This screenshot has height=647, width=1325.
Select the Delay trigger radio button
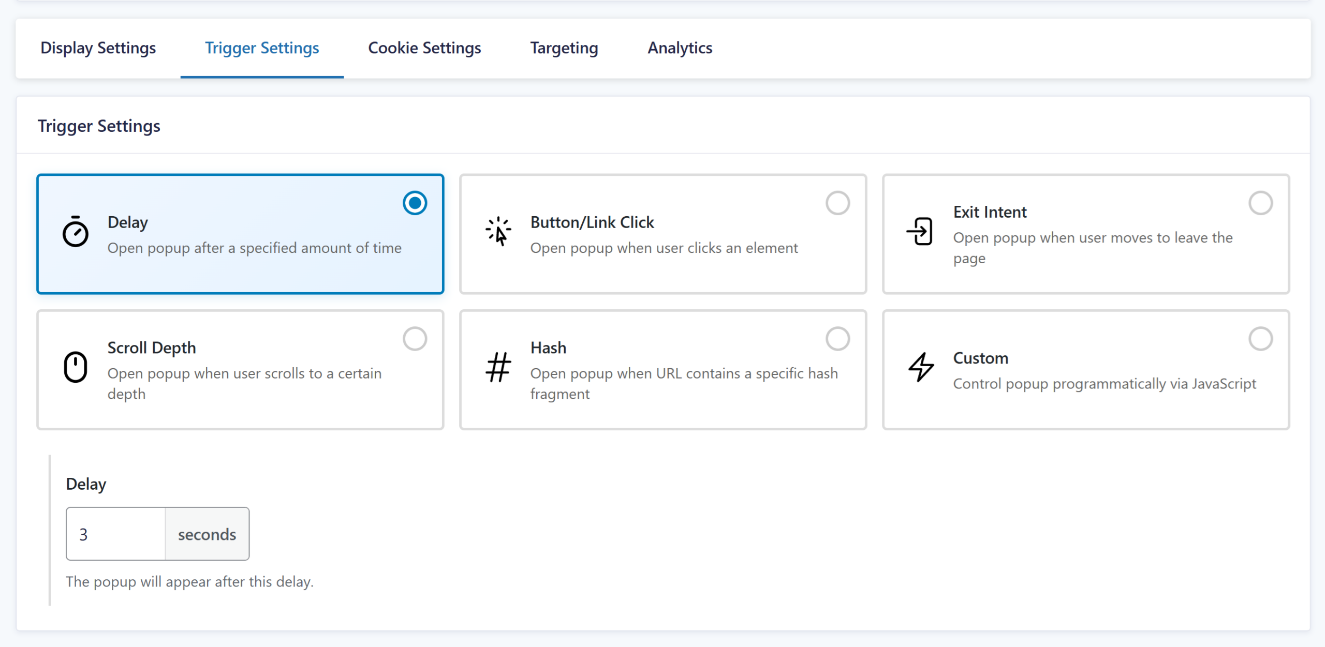(415, 203)
